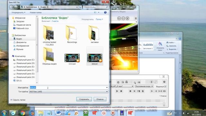The width and height of the screenshot is (206, 116).
Task: Close the keyframe panel with its X button
Action: click(x=164, y=76)
